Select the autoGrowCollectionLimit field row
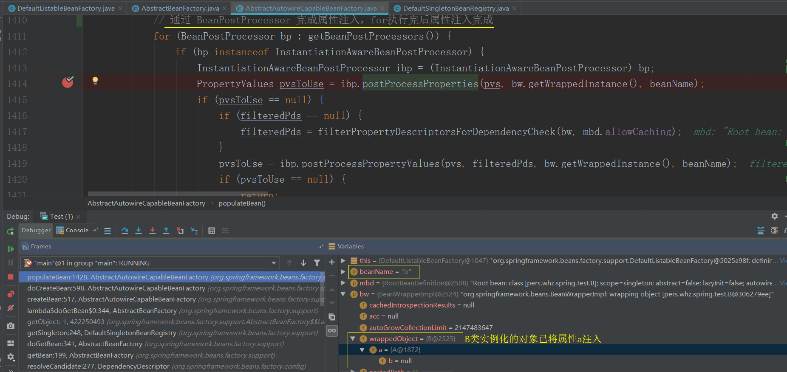Viewport: 787px width, 372px height. tap(563, 327)
